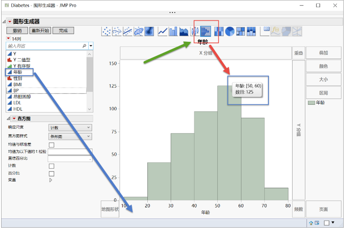
Task: Select the Pie chart element icon
Action: coord(230,31)
